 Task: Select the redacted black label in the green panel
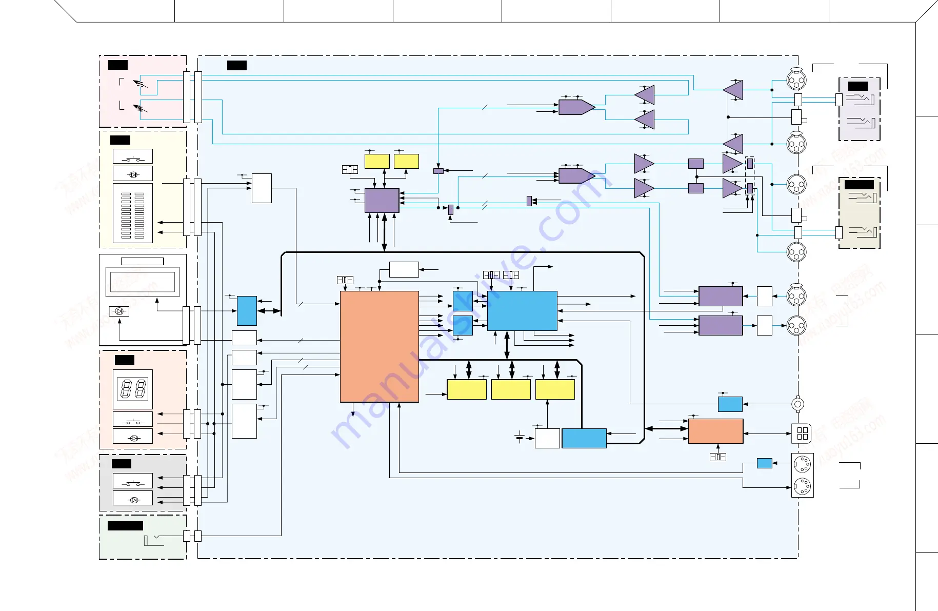coord(125,526)
